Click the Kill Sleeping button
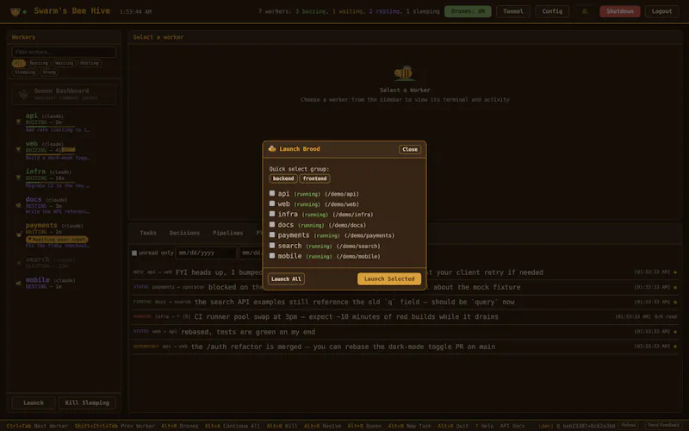This screenshot has height=431, width=689. [87, 403]
